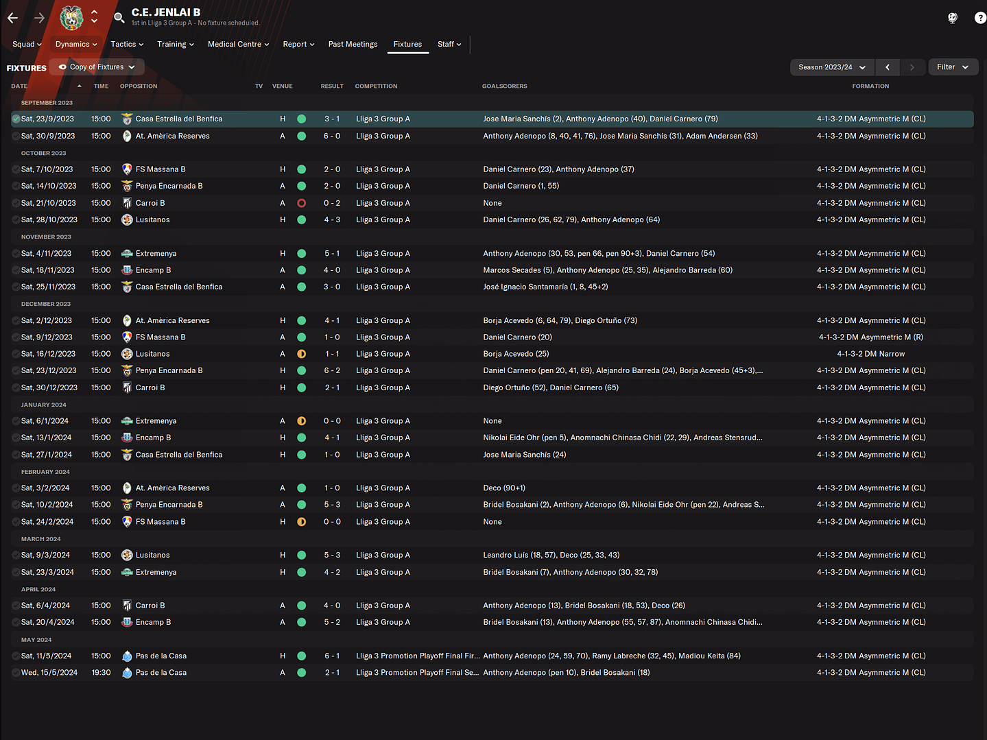Viewport: 987px width, 740px height.
Task: Click the help question mark icon
Action: click(979, 18)
